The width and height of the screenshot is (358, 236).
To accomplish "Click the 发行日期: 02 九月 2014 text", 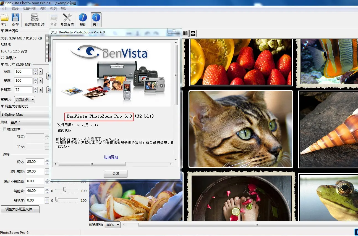I will 78,125.
